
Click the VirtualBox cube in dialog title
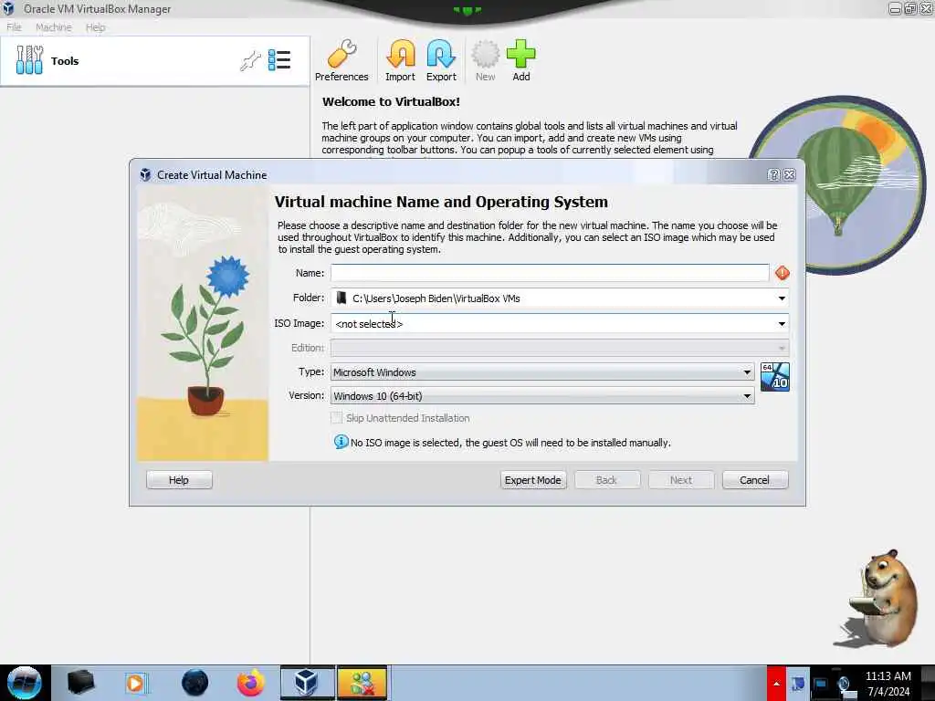click(145, 174)
